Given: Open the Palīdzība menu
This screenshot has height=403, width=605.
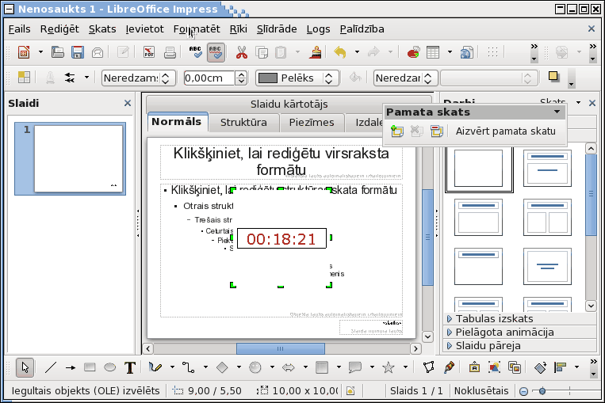Looking at the screenshot, I should tap(362, 29).
